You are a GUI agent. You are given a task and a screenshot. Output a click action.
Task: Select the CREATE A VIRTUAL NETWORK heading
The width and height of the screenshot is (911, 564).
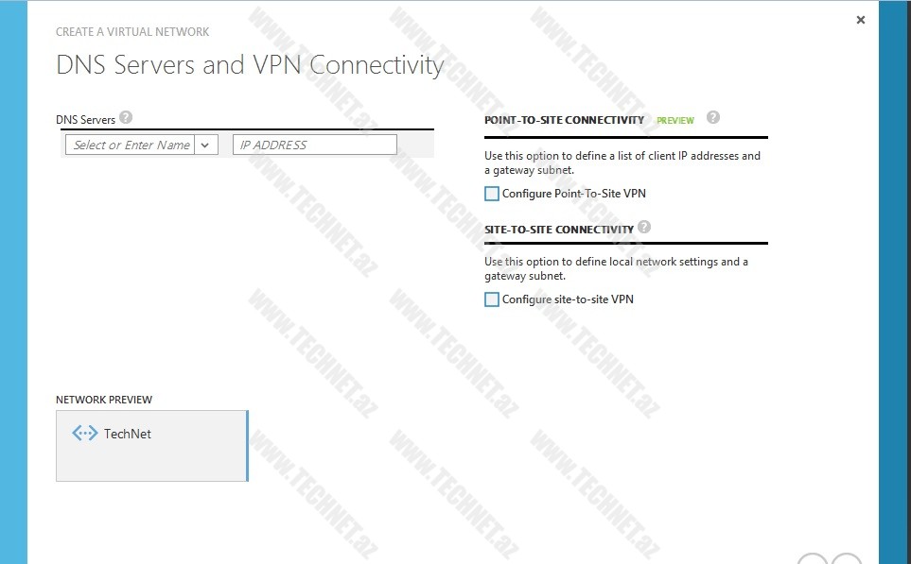(x=132, y=31)
